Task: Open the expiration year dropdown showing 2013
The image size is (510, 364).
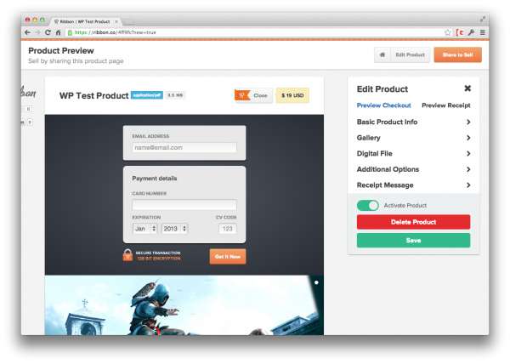Action: pyautogui.click(x=174, y=229)
